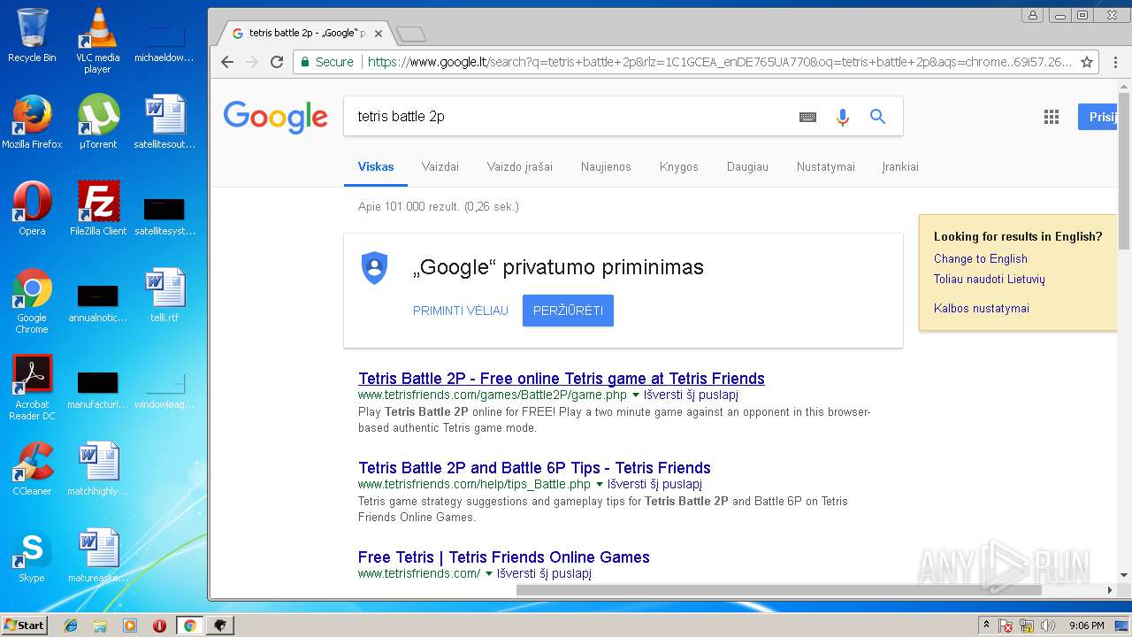
Task: Open Chrome user profile icon
Action: point(1033,15)
